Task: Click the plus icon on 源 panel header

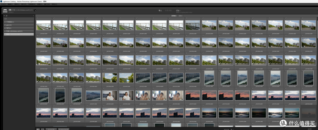Action: click(34, 16)
